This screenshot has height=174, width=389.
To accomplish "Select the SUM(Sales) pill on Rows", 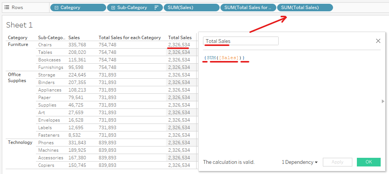I will (191, 8).
